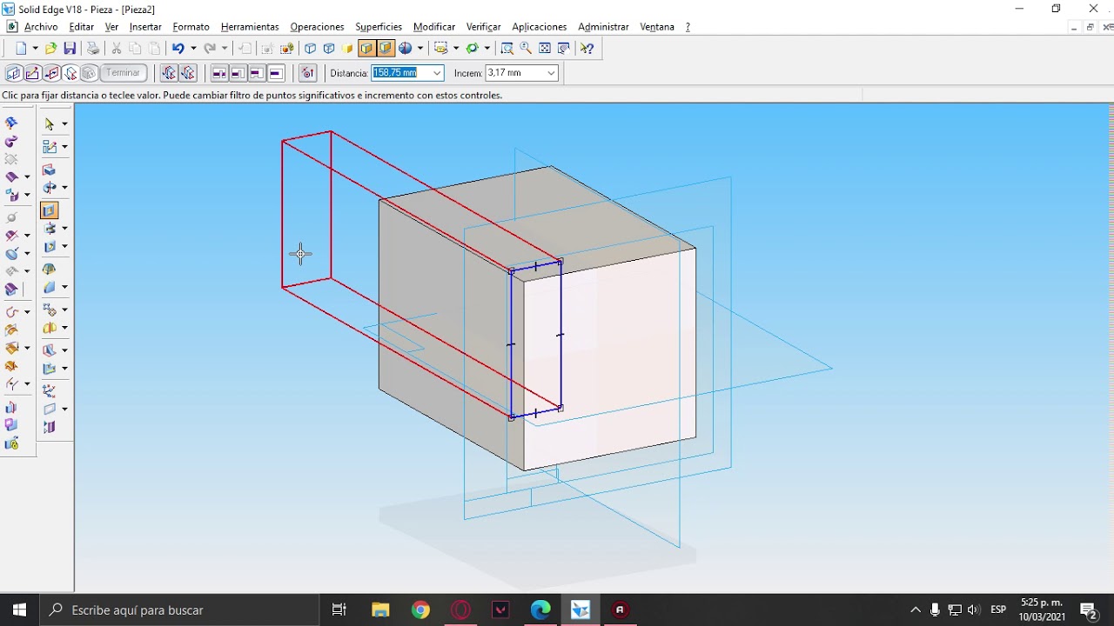Select the Mirror Copy tool
Screen dimensions: 1114x626
click(x=49, y=328)
